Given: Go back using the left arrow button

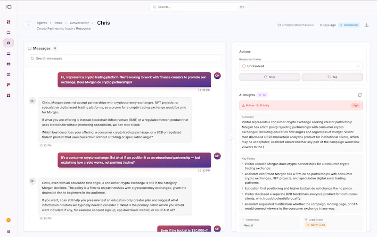Looking at the screenshot, I should pyautogui.click(x=29, y=25).
